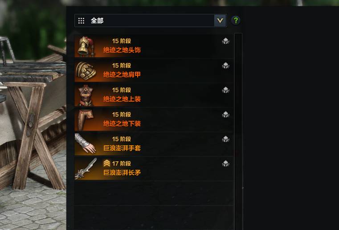339x230 pixels.
Task: Choose the 绝迹之地下装 item name
Action: point(122,123)
